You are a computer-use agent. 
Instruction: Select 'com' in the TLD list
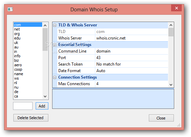point(28,25)
